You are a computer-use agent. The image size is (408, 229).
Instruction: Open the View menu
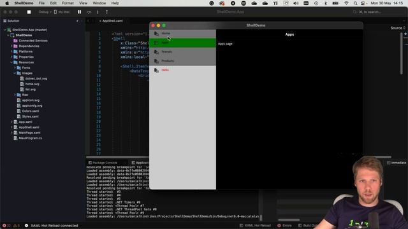[83, 3]
